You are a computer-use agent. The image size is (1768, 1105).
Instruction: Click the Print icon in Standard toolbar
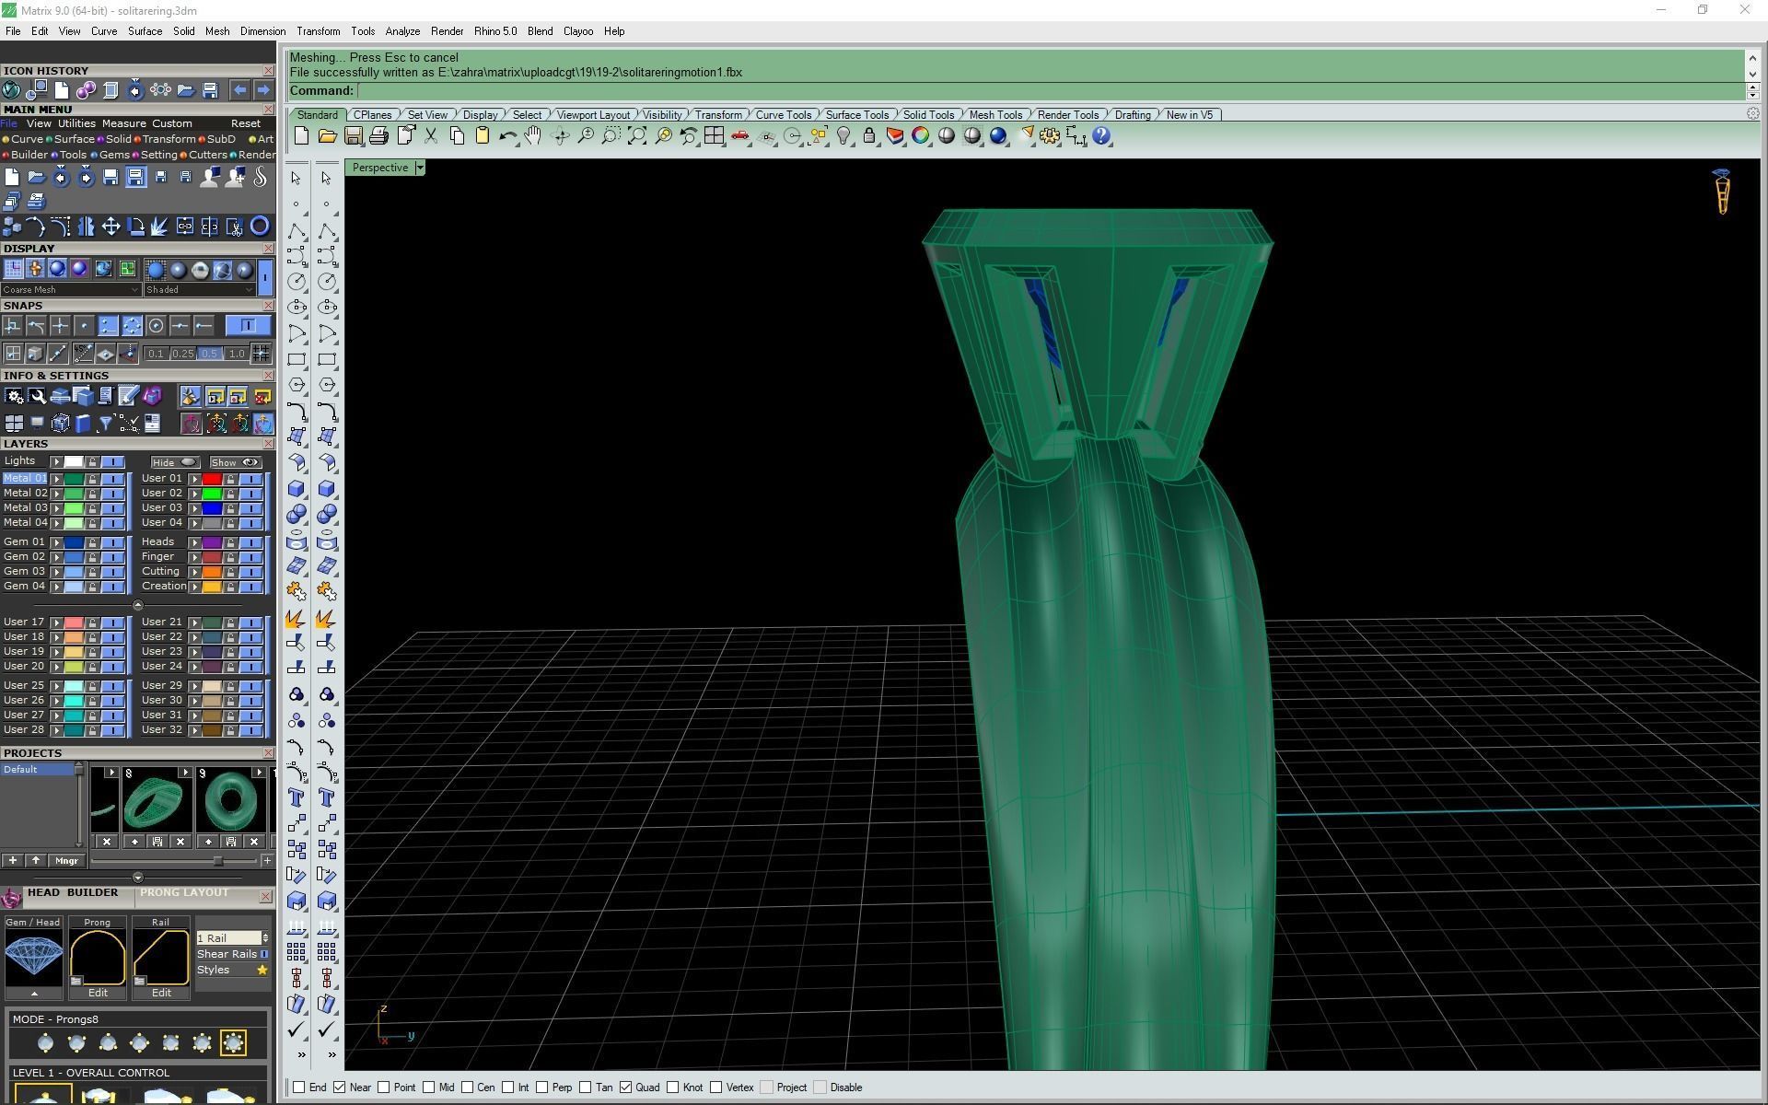pos(378,136)
